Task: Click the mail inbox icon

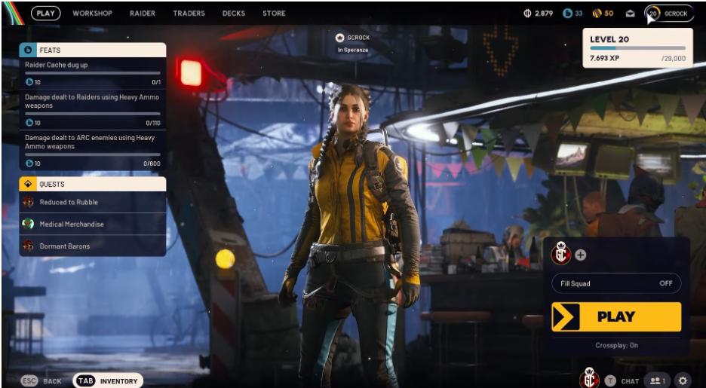Action: (630, 14)
